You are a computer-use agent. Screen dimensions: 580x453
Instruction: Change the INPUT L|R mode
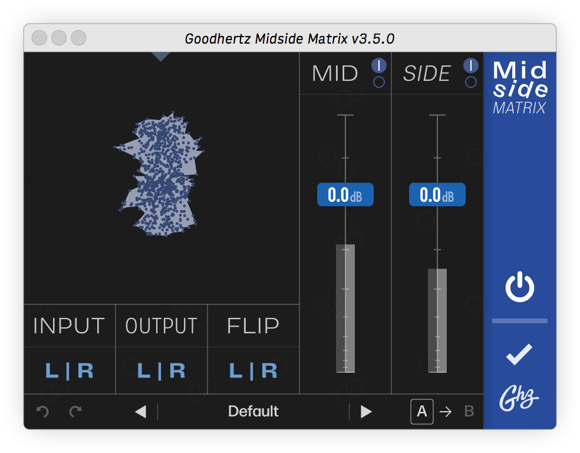pos(69,370)
